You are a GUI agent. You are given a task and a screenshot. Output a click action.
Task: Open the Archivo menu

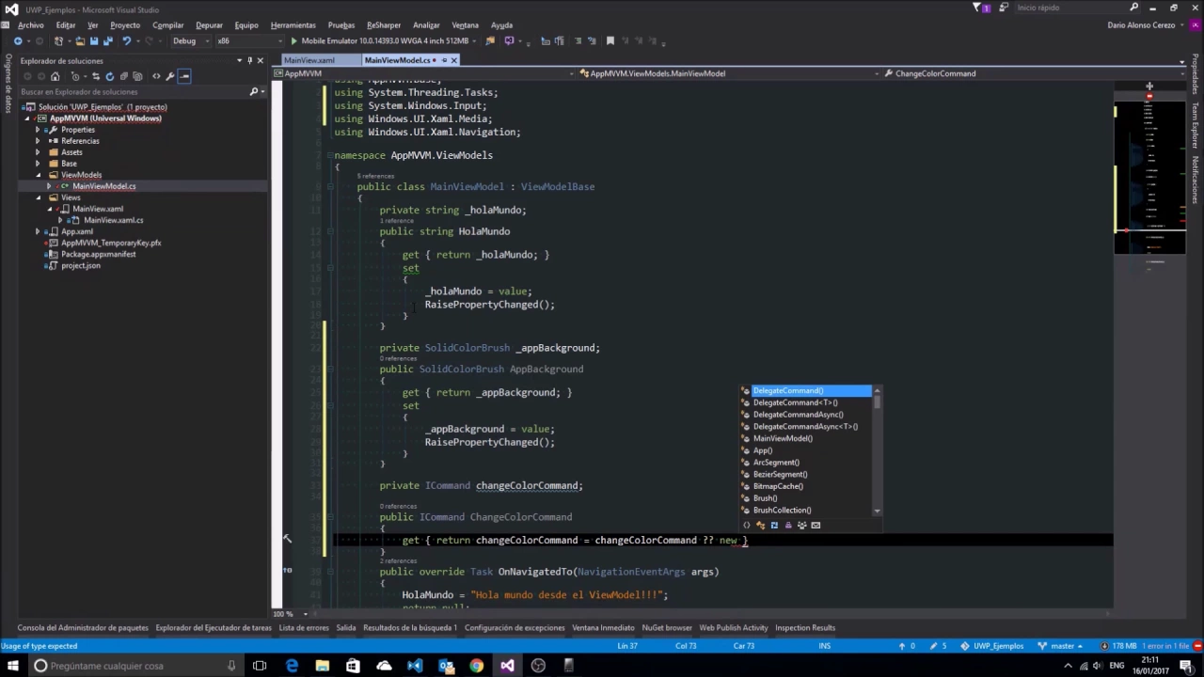coord(31,25)
